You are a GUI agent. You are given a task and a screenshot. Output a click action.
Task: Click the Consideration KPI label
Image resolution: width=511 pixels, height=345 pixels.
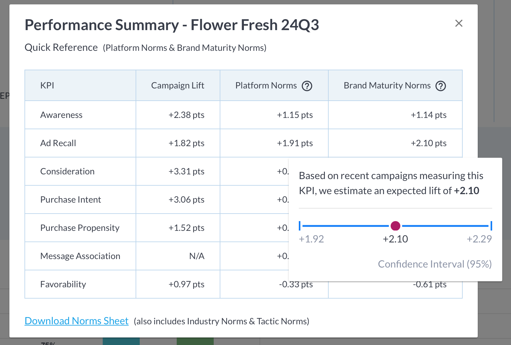click(67, 171)
